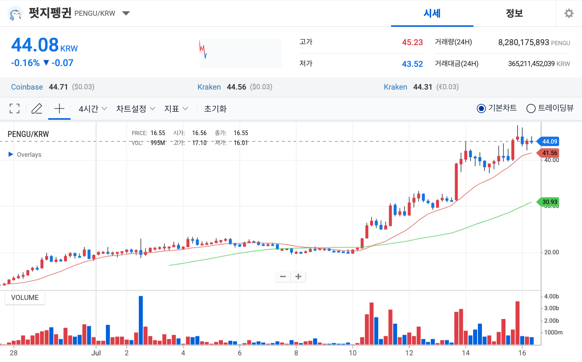Click the mini price sparkline thumbnail
The image size is (582, 362).
(x=241, y=53)
